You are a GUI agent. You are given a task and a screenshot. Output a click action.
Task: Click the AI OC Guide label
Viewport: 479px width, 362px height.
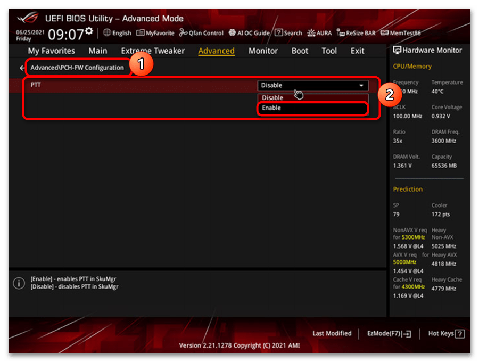pos(253,33)
